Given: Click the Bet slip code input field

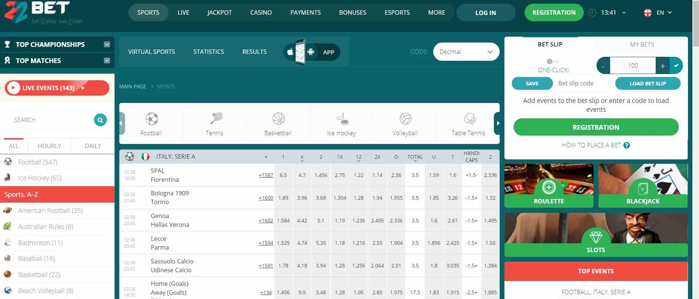Looking at the screenshot, I should coord(583,84).
